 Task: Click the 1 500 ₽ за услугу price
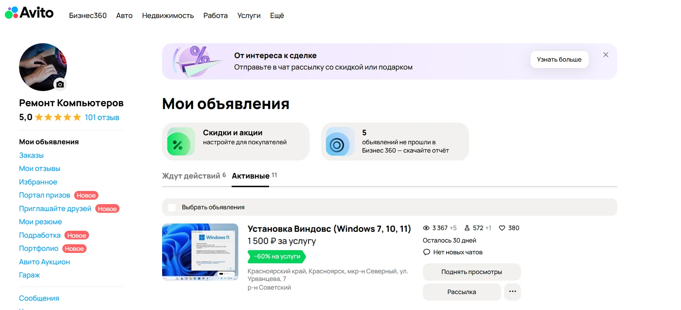pyautogui.click(x=282, y=241)
